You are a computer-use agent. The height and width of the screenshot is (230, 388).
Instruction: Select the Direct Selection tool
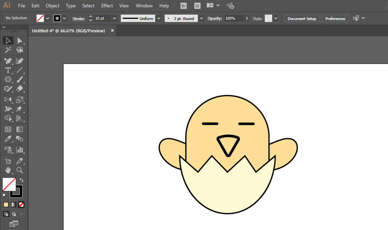(20, 41)
